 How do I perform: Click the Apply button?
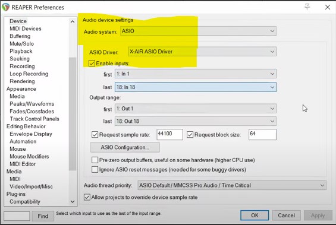(318, 216)
